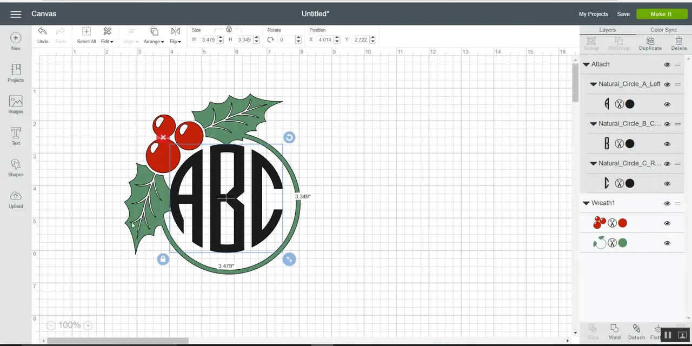Collapse the Attach group
Image resolution: width=692 pixels, height=346 pixels.
(586, 64)
